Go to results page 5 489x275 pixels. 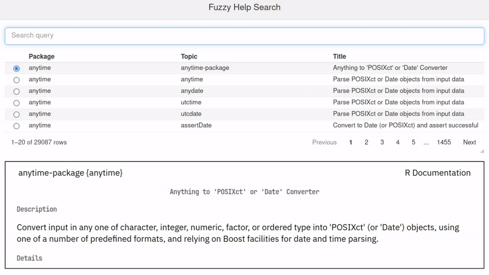click(x=413, y=142)
